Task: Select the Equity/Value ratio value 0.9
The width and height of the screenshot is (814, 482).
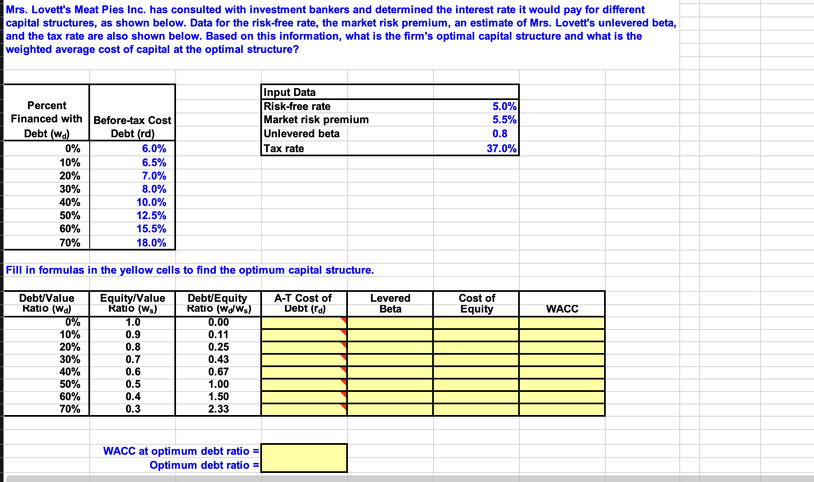Action: pyautogui.click(x=133, y=334)
